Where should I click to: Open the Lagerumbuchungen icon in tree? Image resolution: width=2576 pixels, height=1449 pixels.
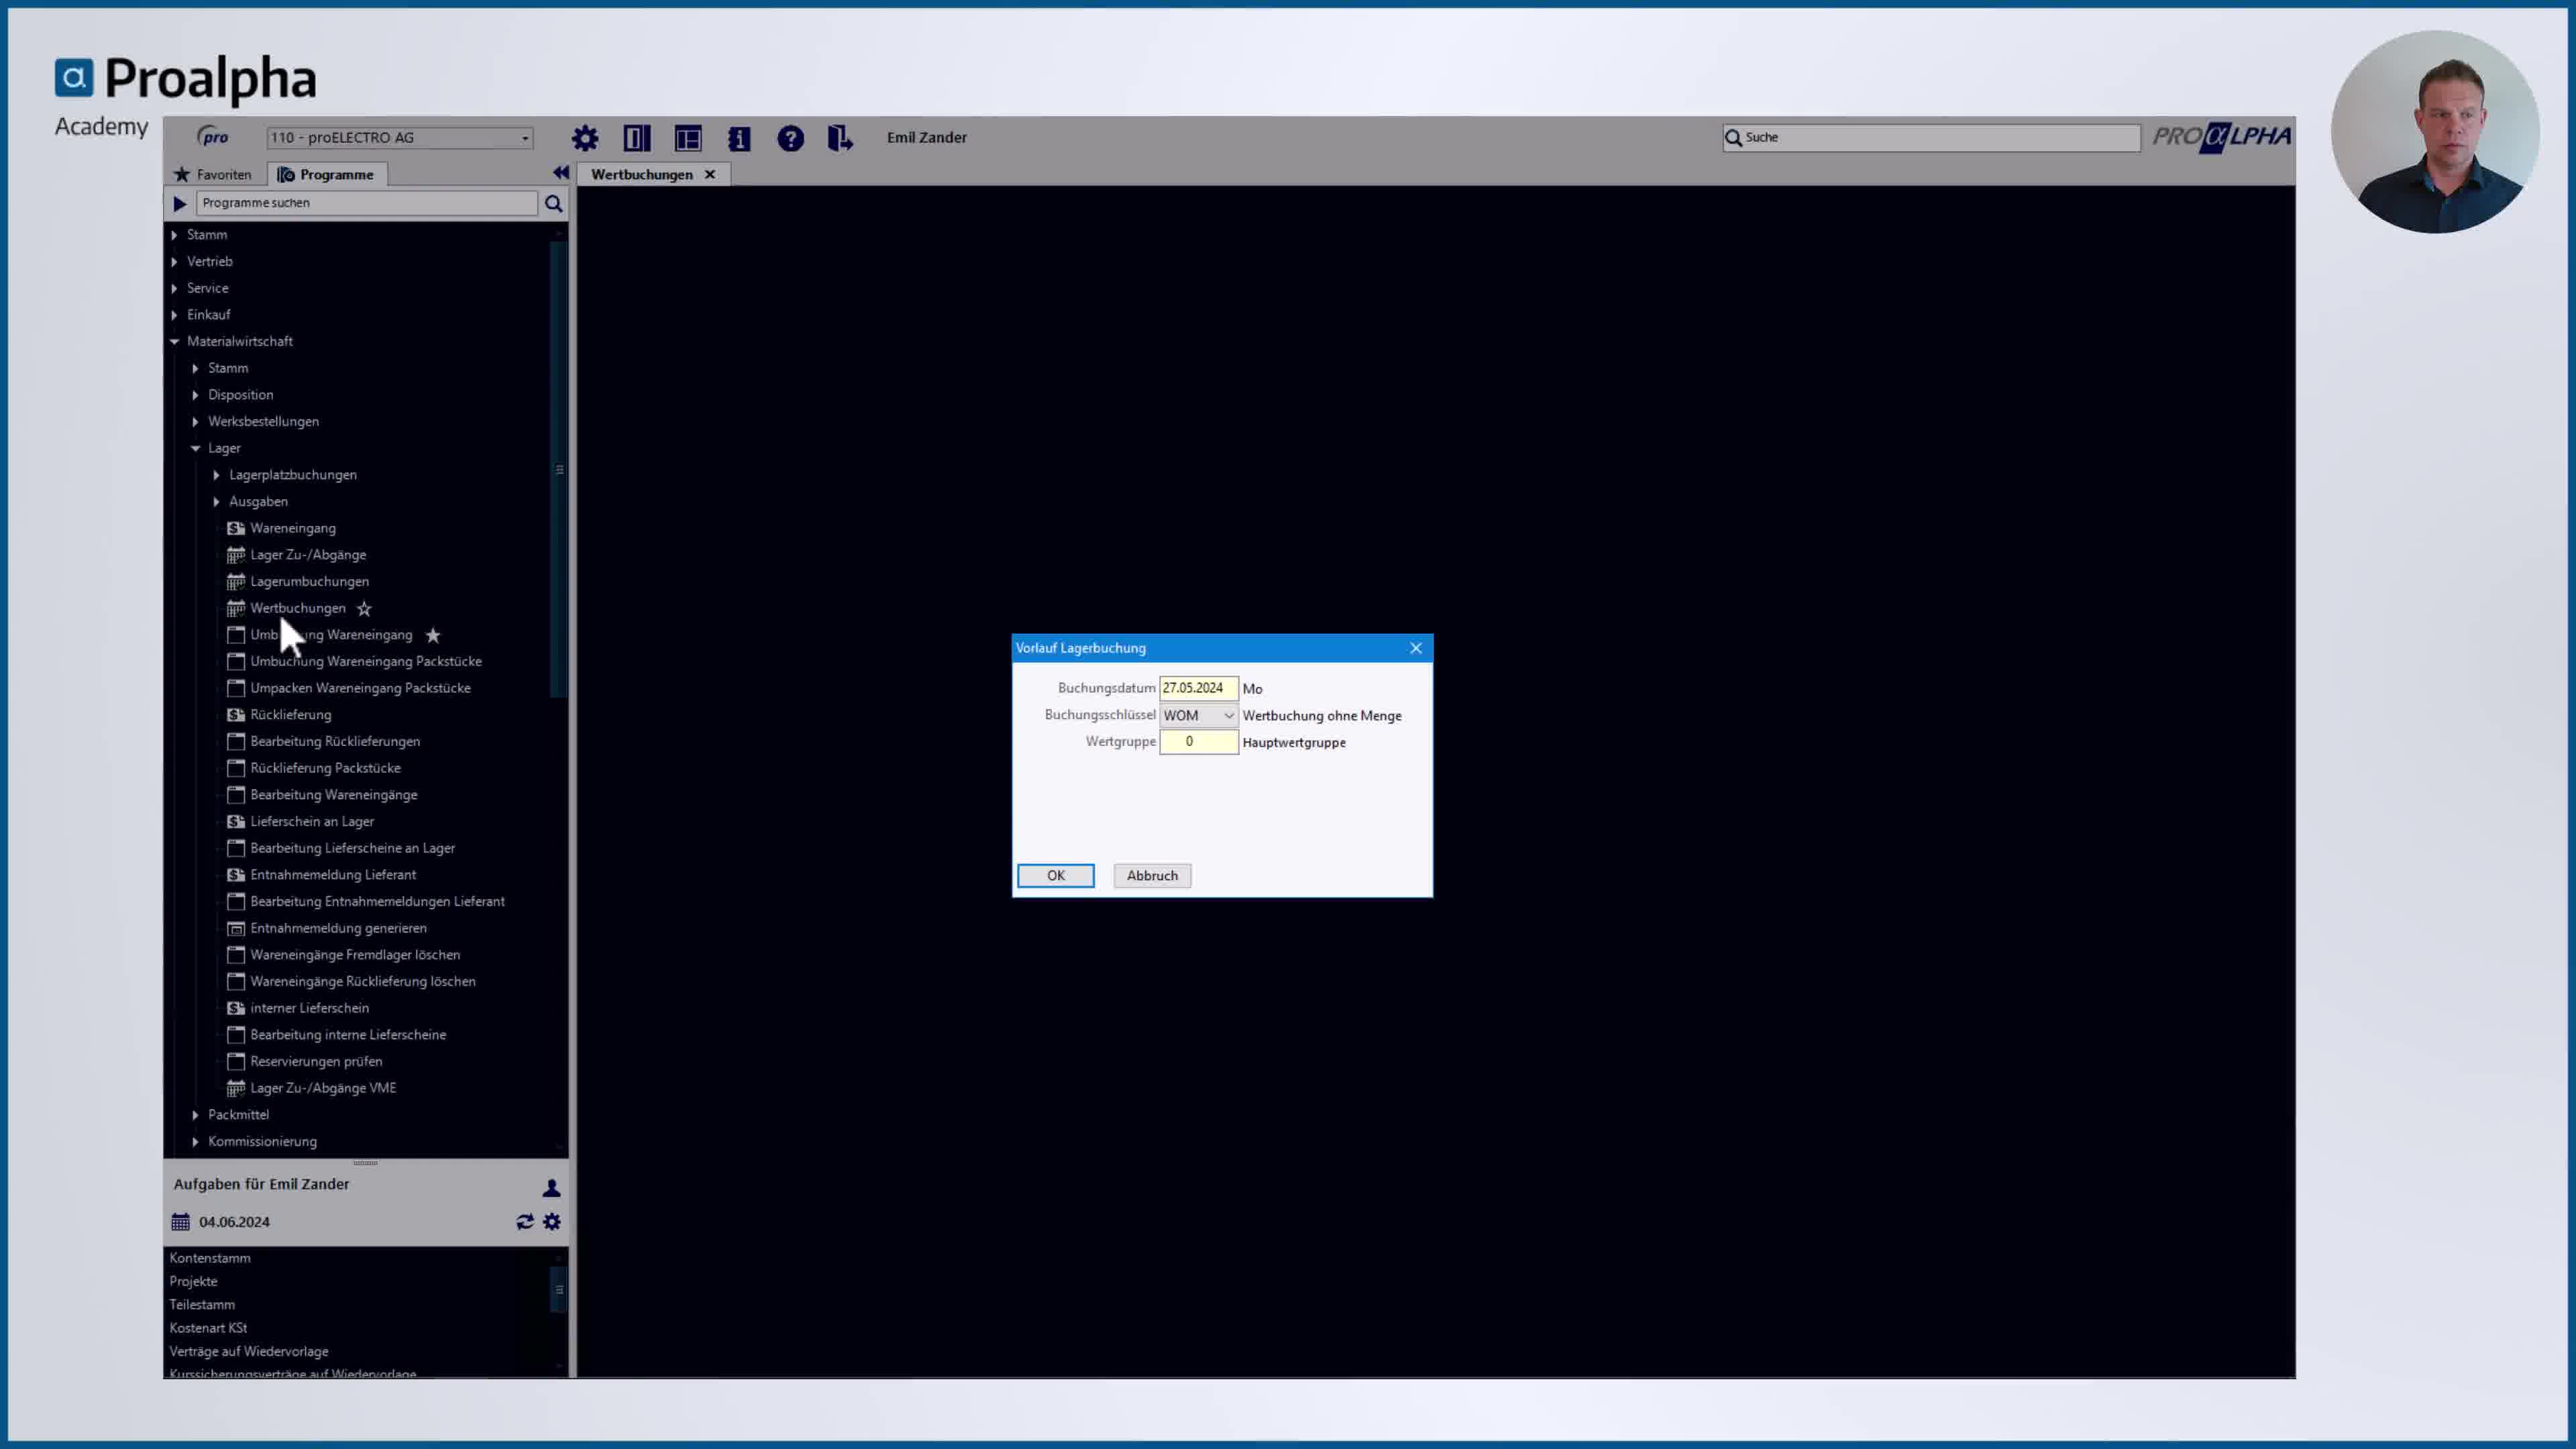click(x=236, y=581)
